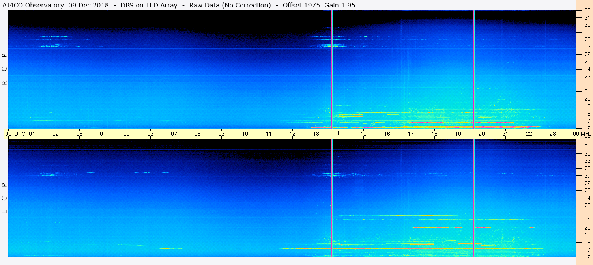This screenshot has height=265, width=593.
Task: Click 'Raw Data (No Correction)' in the header
Action: coord(230,5)
